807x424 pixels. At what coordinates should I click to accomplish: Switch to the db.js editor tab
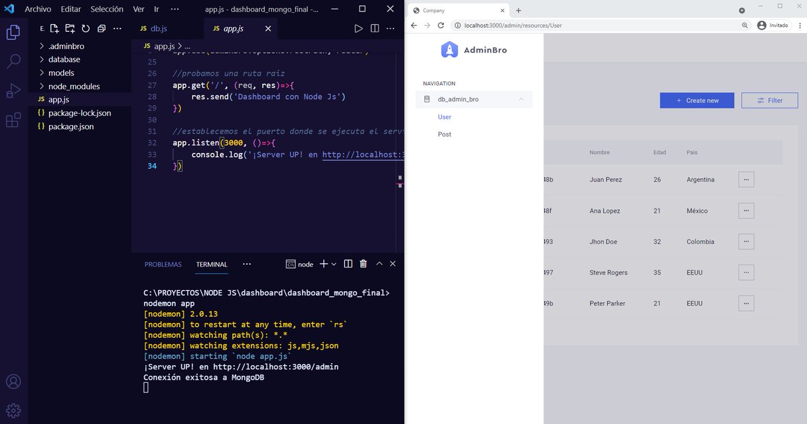coord(154,29)
